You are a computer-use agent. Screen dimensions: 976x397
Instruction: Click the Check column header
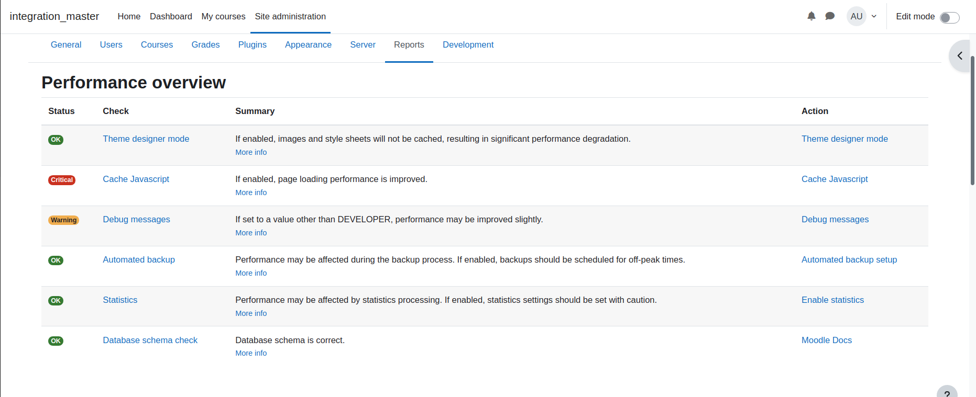[116, 111]
